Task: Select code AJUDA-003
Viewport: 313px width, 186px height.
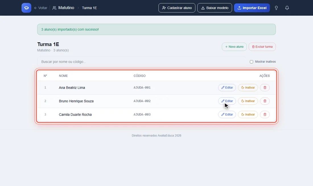Action: 142,115
